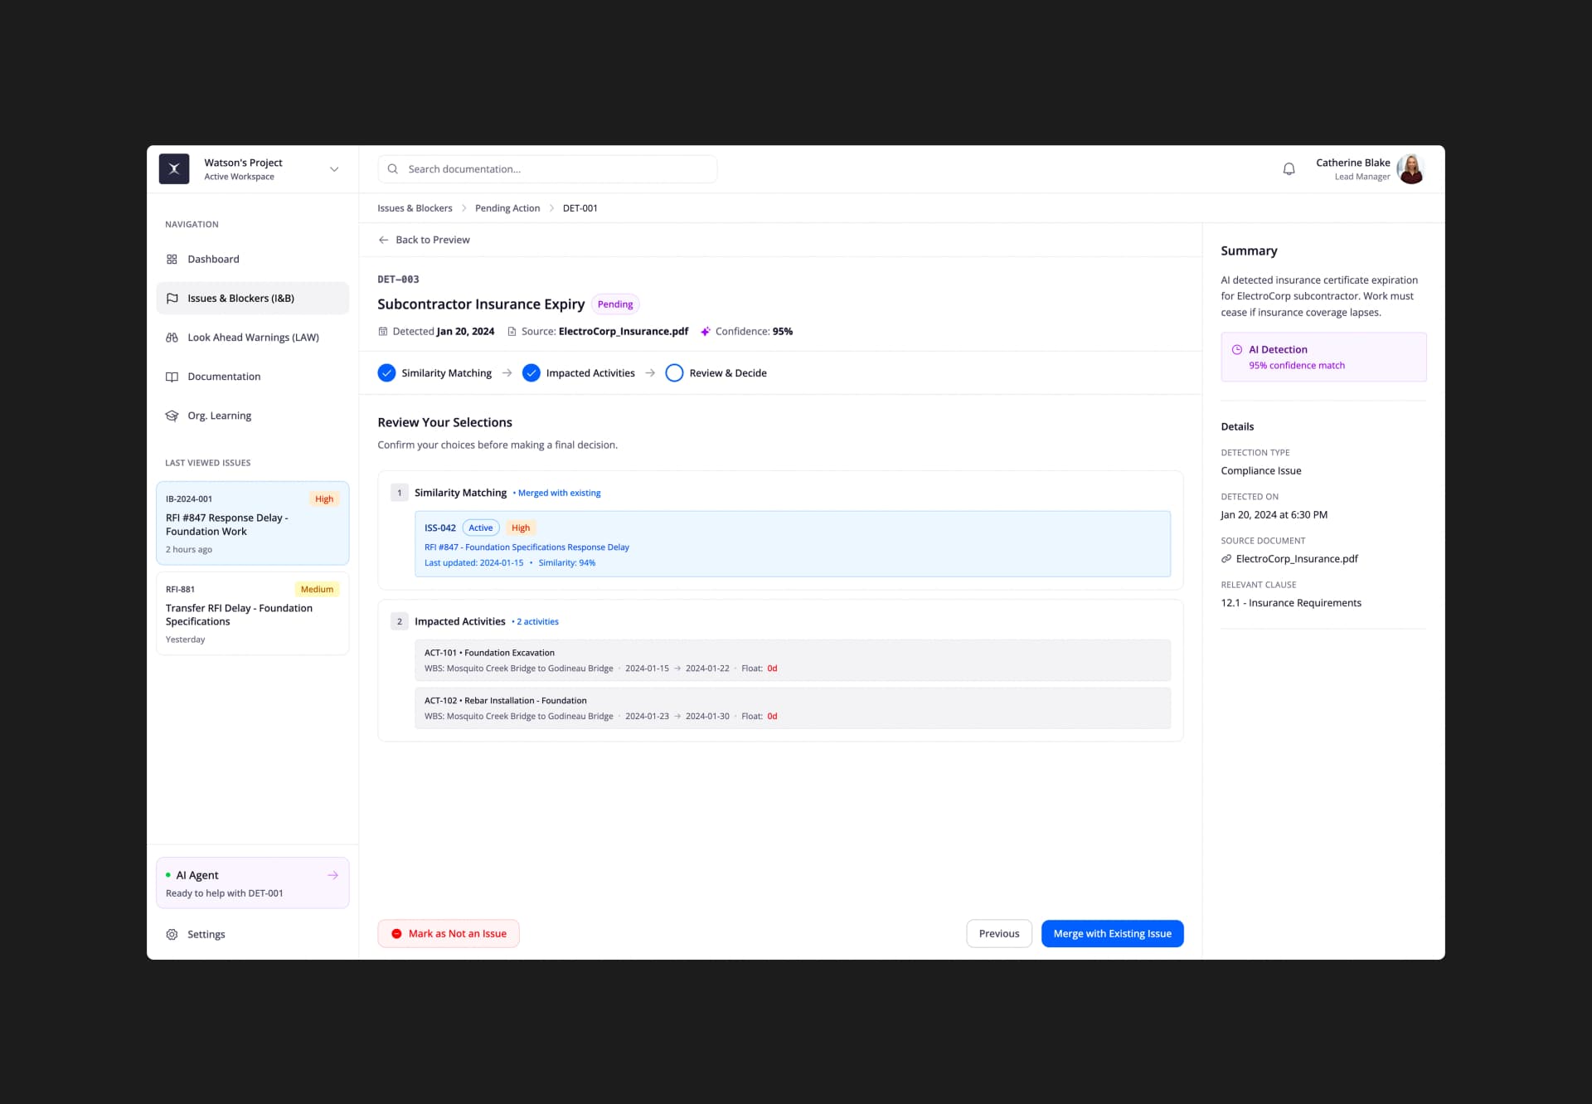
Task: Click the Documentation book icon
Action: tap(172, 377)
